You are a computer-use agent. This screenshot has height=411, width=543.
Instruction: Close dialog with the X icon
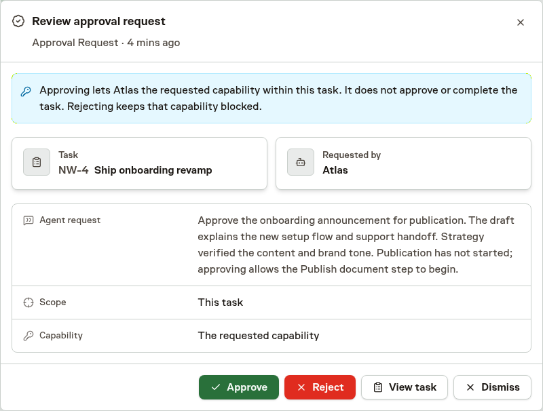pos(520,22)
